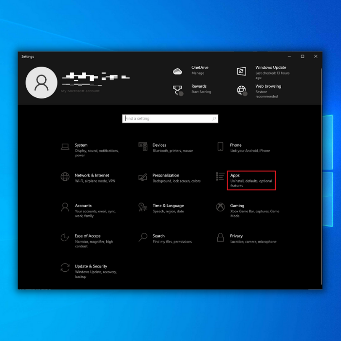
Task: Click the Windows Update icon
Action: (242, 71)
